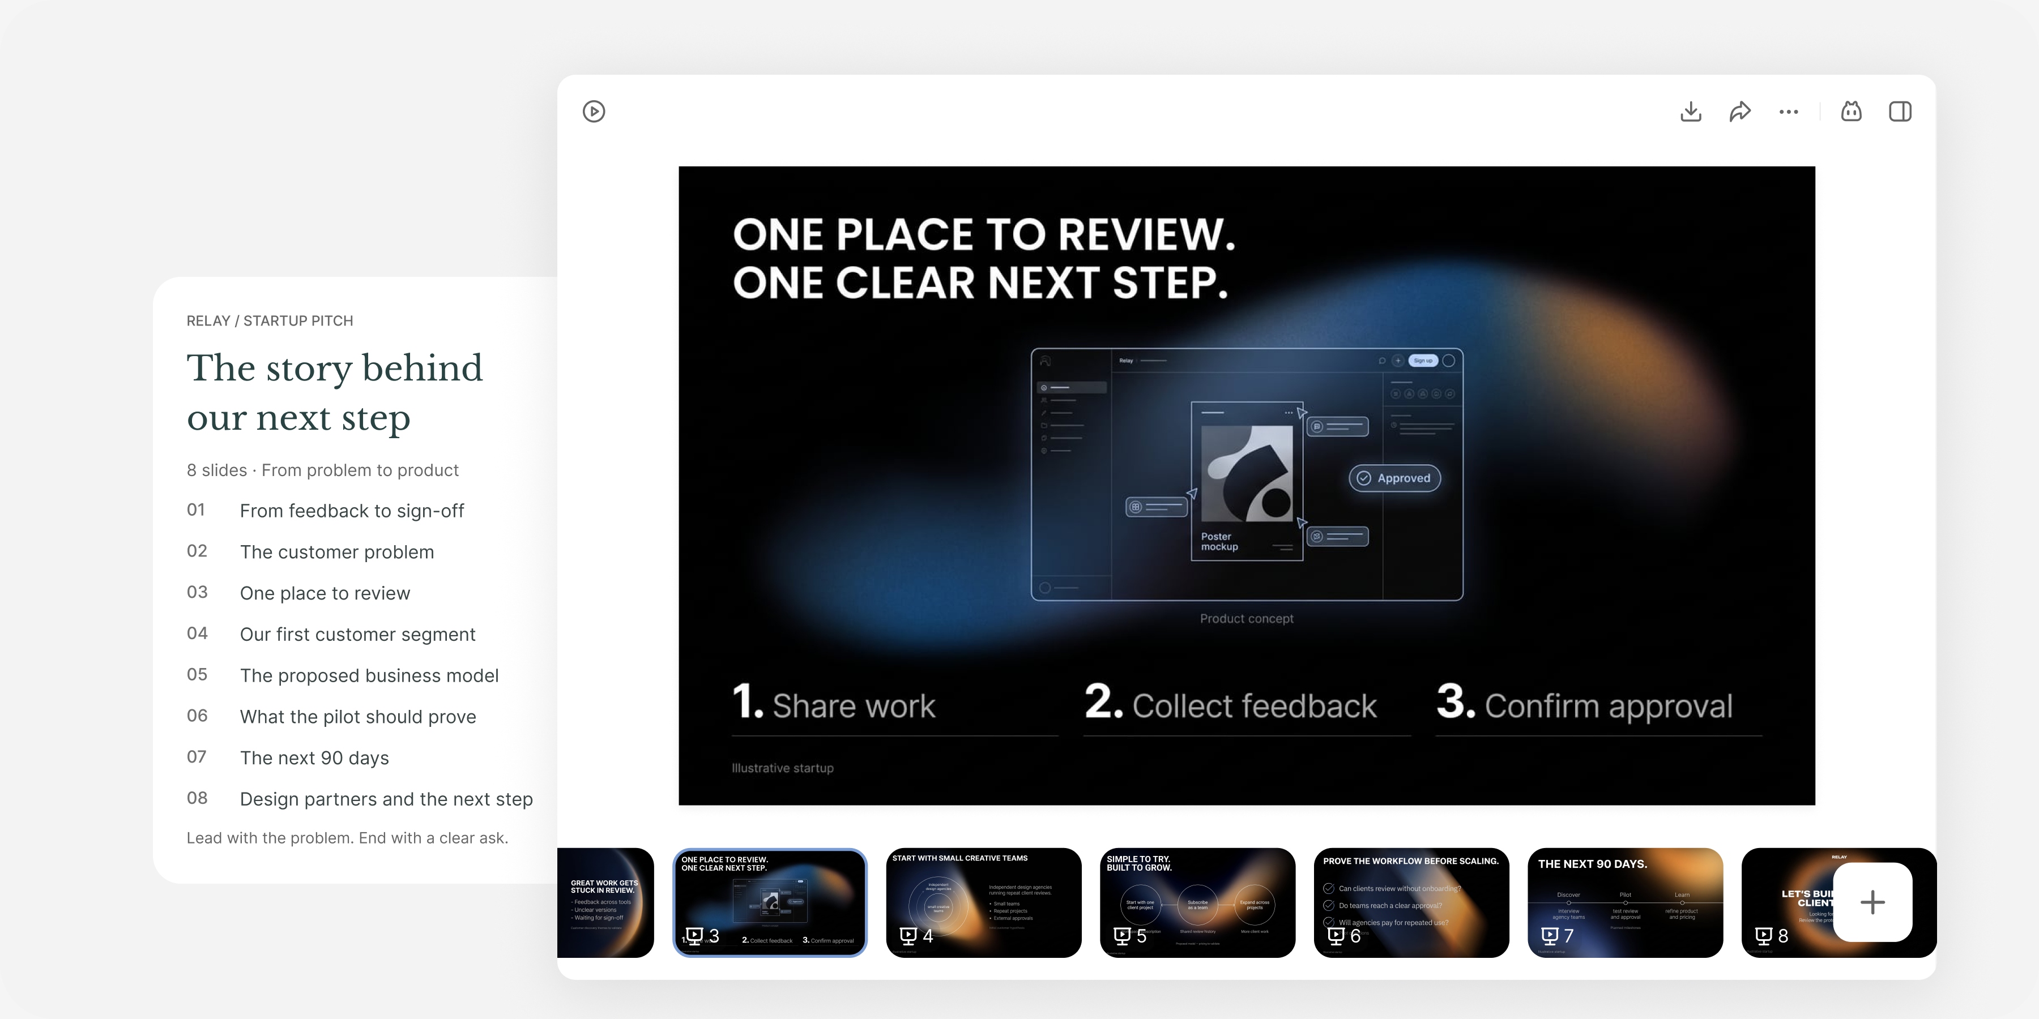
Task: Toggle the side panel layout icon
Action: [x=1900, y=112]
